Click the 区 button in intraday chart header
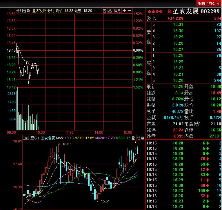This screenshot has width=222, height=210. [x=105, y=11]
